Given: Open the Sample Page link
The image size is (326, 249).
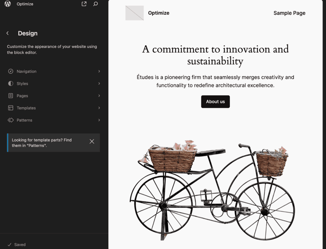Looking at the screenshot, I should coord(289,13).
